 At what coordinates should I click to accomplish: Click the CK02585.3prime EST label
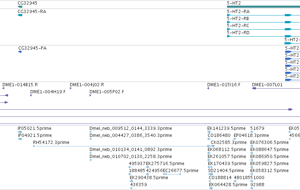pos(229,142)
